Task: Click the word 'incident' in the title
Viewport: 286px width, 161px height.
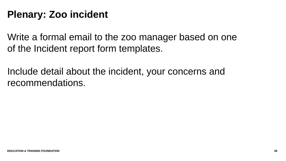Action: click(89, 15)
